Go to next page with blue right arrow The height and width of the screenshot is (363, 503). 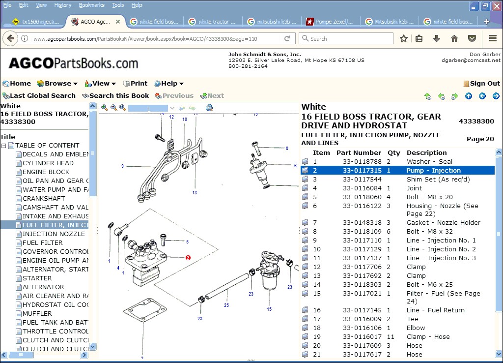point(496,96)
